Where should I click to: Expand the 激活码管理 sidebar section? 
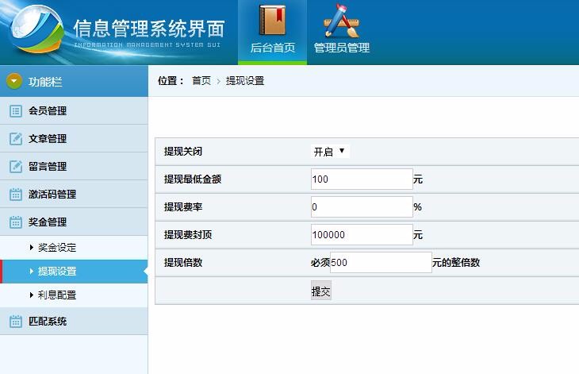tap(74, 194)
